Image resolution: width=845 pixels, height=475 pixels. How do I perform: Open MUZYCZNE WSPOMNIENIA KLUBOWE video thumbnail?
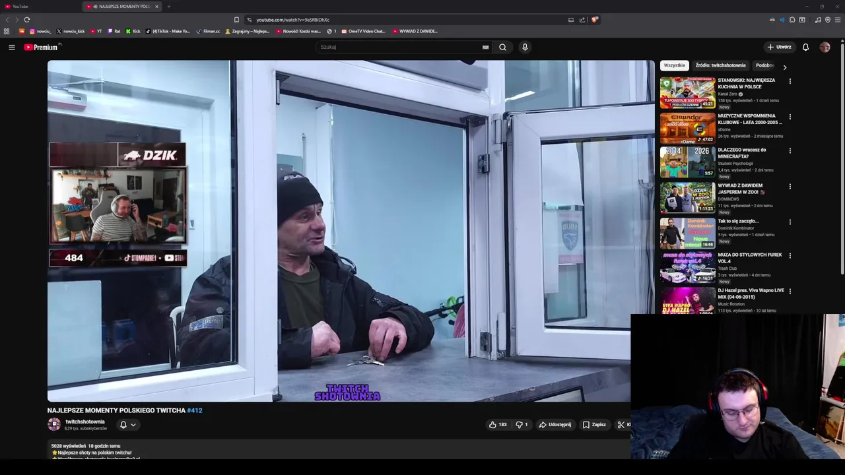click(687, 129)
